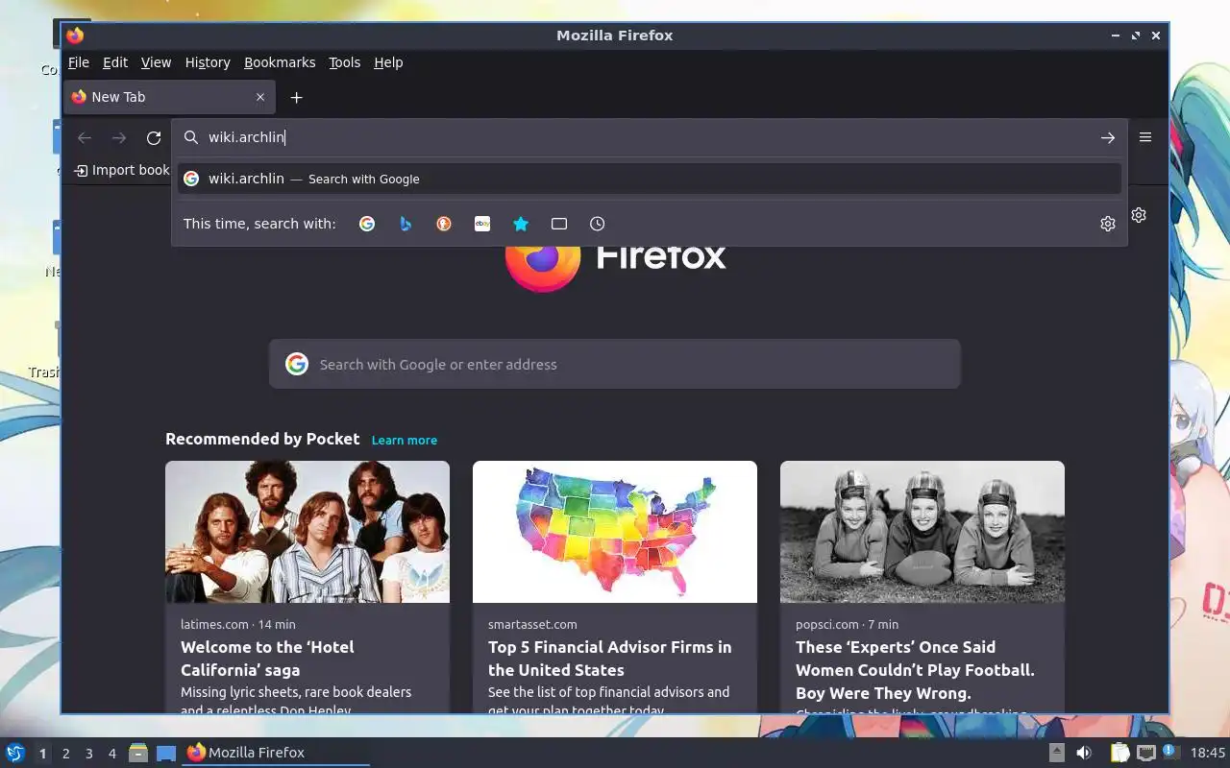Open network status tray icon
The image size is (1230, 768).
pos(1145,753)
